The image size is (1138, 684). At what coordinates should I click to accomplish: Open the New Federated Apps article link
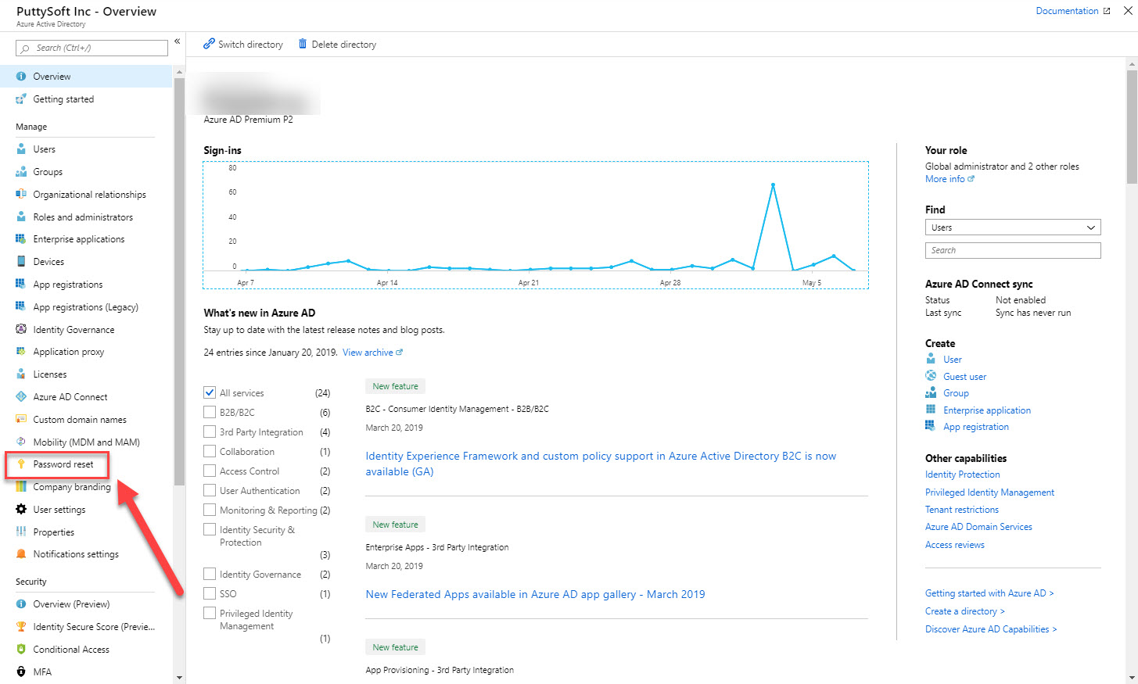pyautogui.click(x=535, y=594)
